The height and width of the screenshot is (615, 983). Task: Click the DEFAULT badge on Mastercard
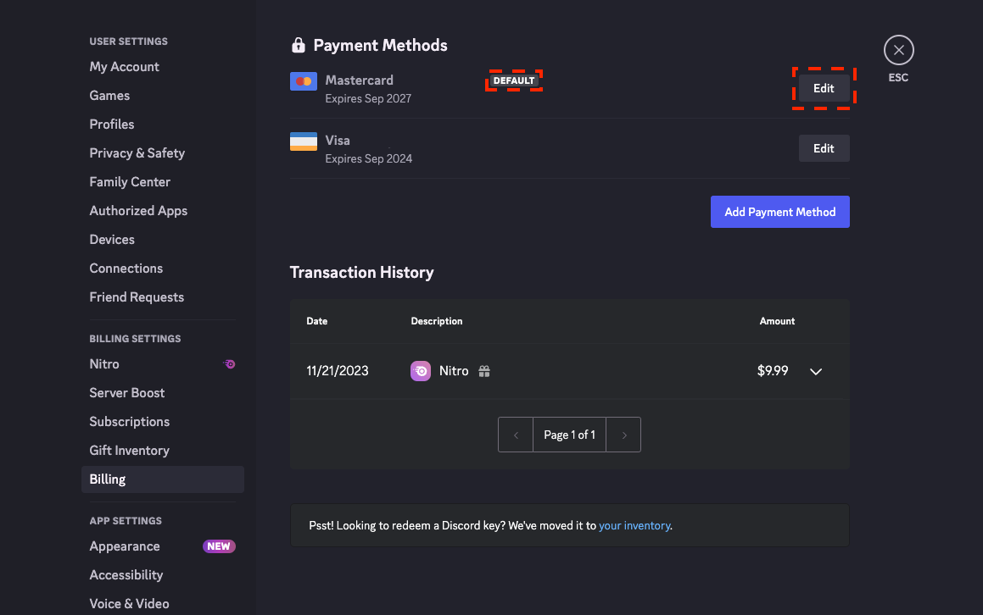(513, 80)
